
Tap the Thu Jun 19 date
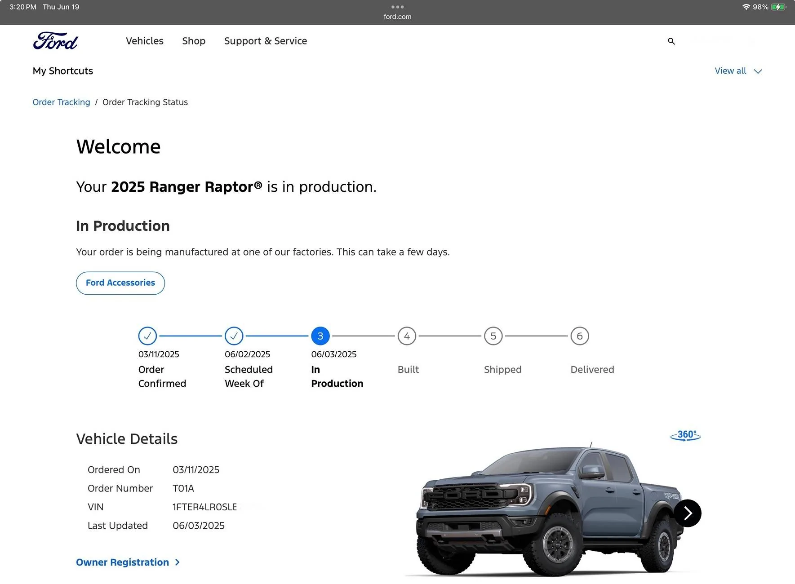tap(61, 7)
